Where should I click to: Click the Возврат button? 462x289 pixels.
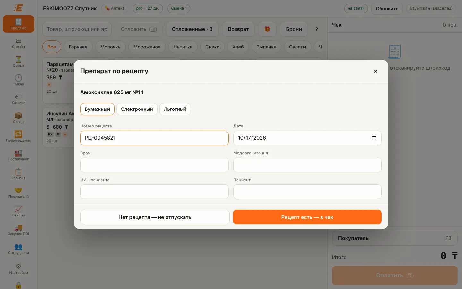238,29
